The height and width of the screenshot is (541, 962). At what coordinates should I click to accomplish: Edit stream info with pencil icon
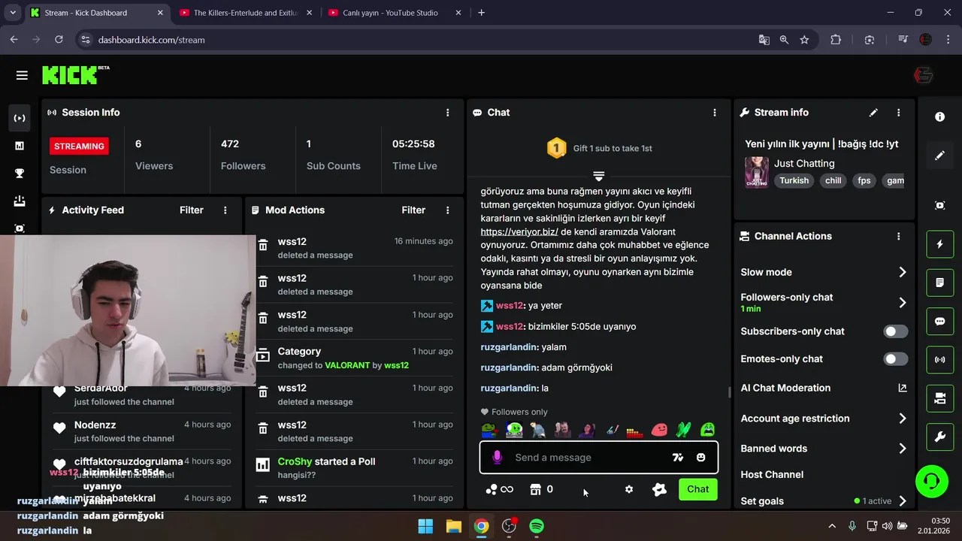(873, 113)
